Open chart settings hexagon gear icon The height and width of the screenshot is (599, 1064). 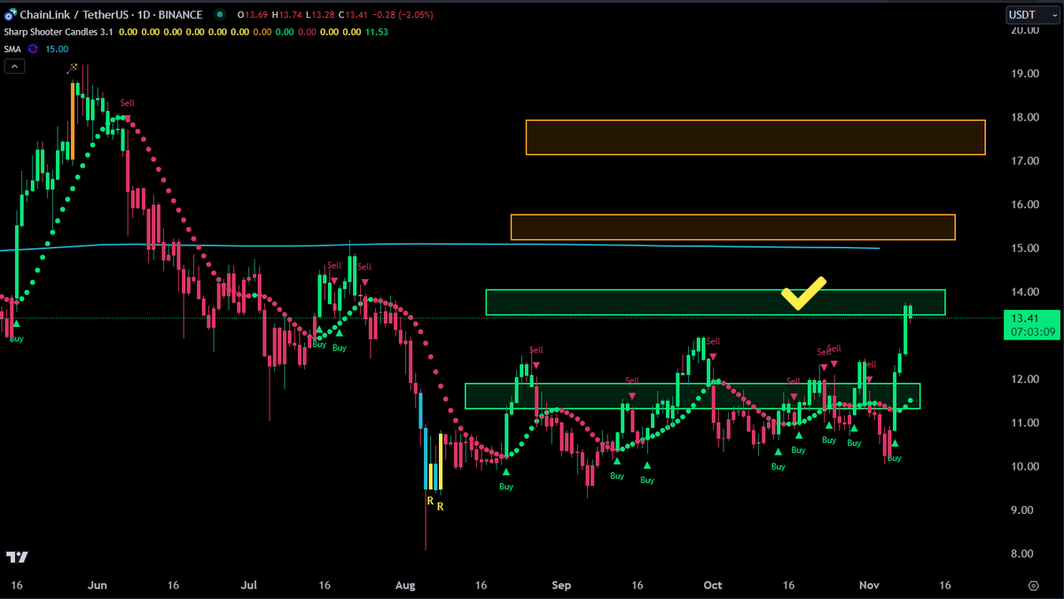click(1034, 586)
